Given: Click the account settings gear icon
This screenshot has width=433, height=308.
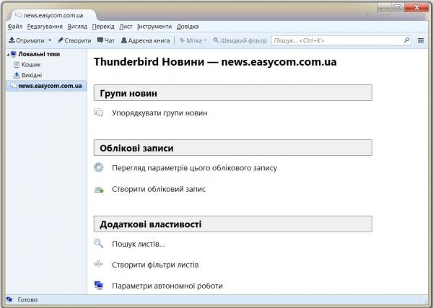Looking at the screenshot, I should coord(99,167).
